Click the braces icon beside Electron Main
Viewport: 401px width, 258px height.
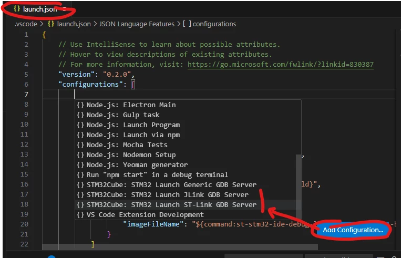pos(80,105)
